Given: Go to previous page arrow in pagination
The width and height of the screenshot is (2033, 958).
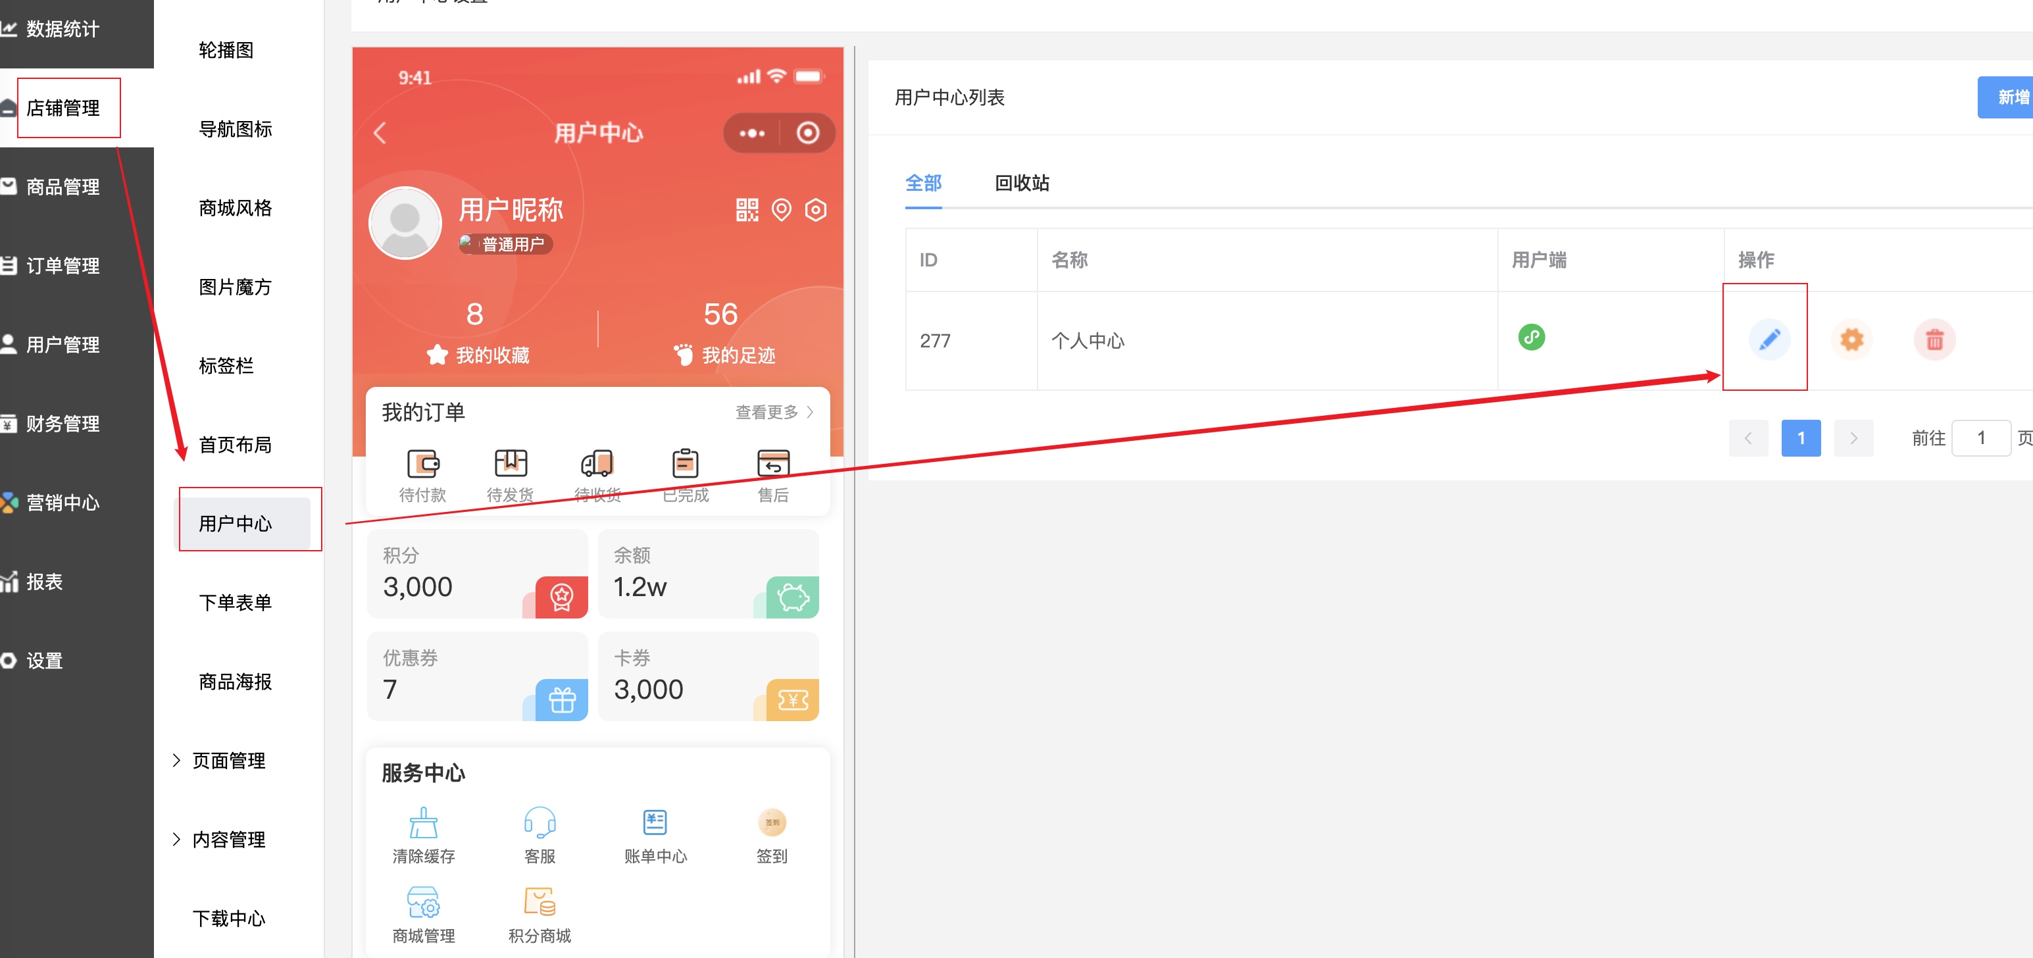Looking at the screenshot, I should coord(1748,438).
